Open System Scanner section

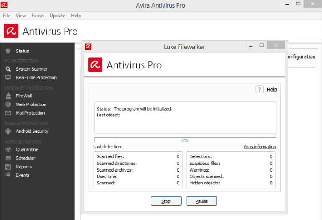[32, 69]
